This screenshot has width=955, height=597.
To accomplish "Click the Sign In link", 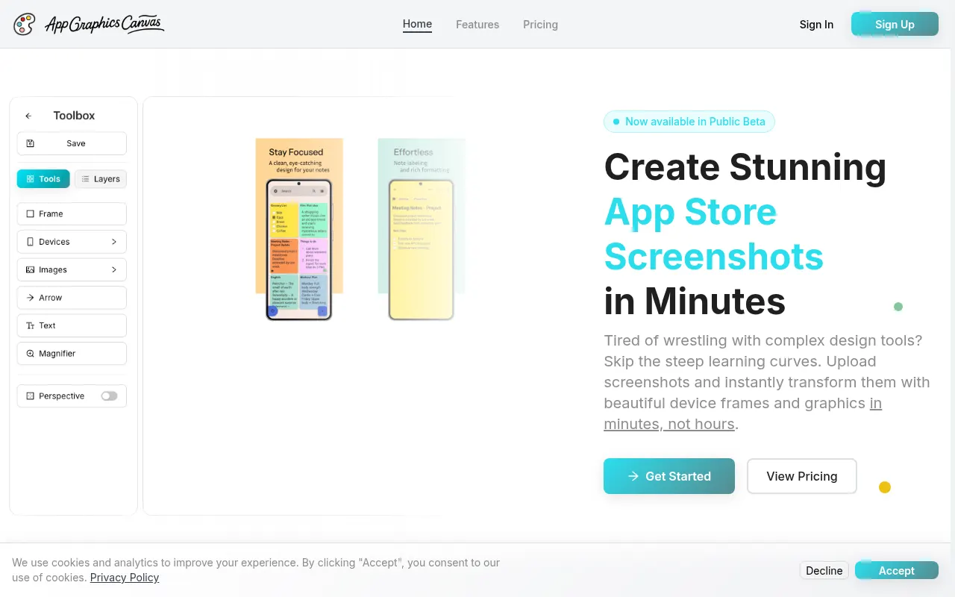I will tap(816, 25).
